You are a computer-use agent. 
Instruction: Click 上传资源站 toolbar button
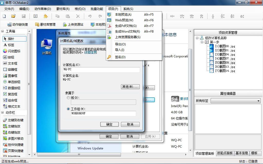point(73,25)
